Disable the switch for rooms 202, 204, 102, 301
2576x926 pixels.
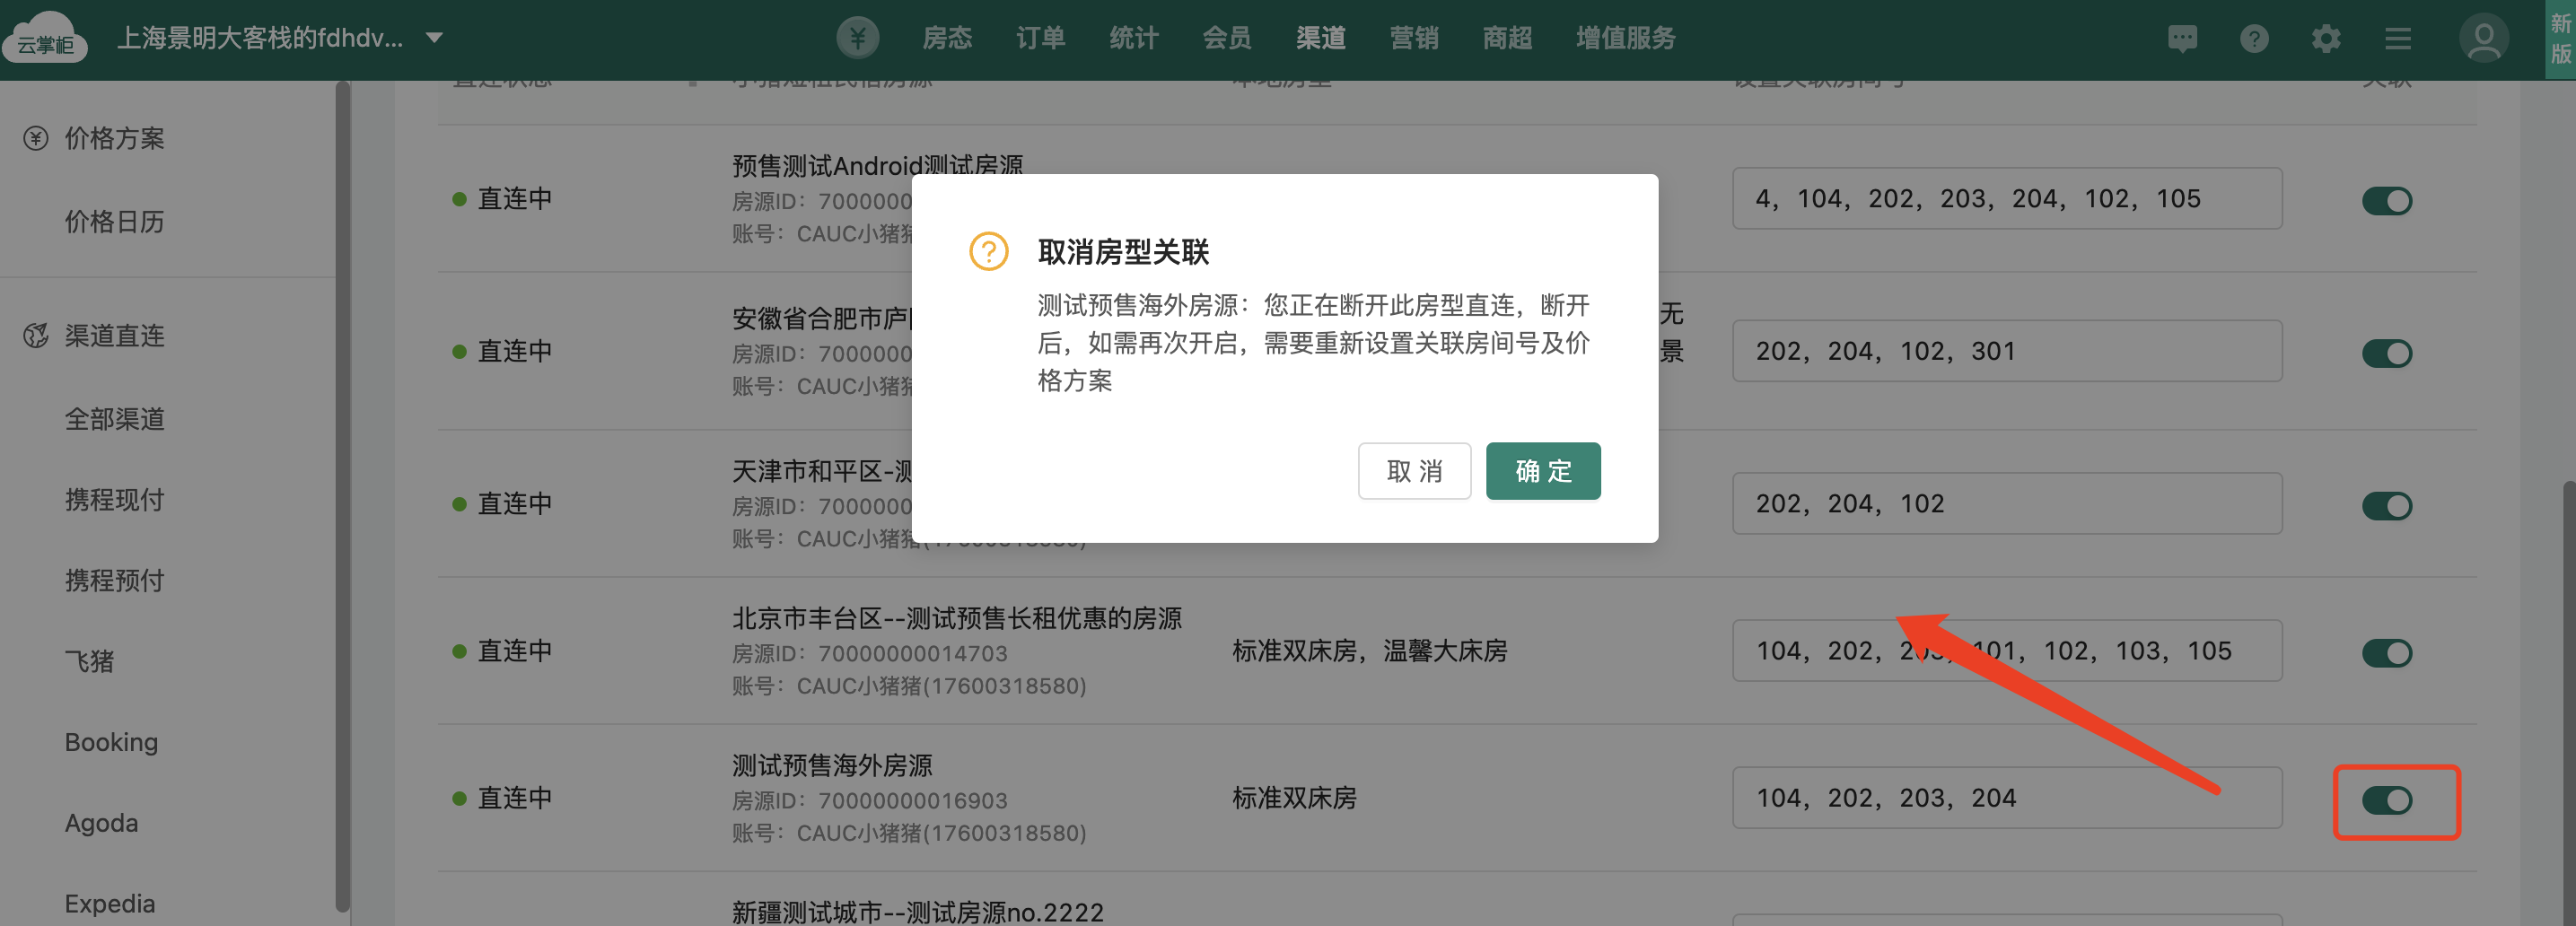[2386, 353]
